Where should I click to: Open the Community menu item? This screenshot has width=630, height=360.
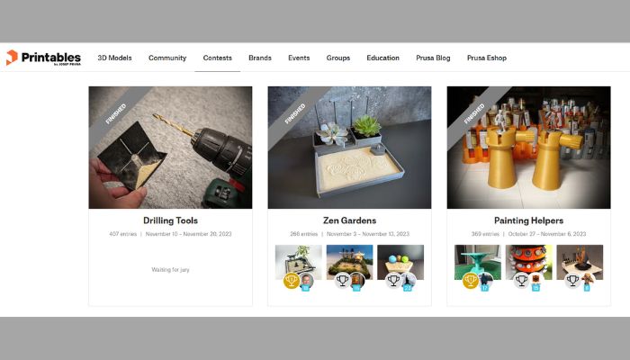tap(167, 58)
